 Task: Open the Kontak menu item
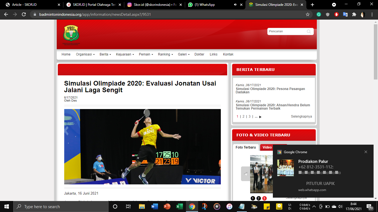(228, 54)
